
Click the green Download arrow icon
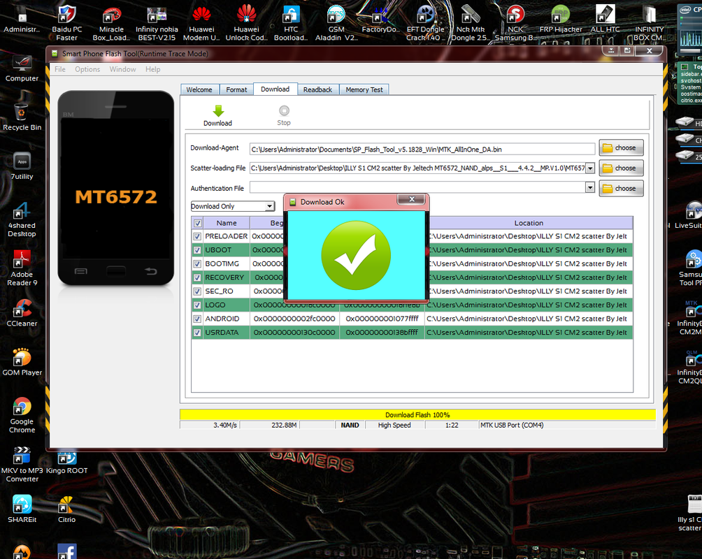click(218, 111)
